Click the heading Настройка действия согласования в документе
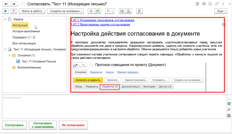Image resolution: width=232 pixels, height=134 pixels. click(x=135, y=34)
